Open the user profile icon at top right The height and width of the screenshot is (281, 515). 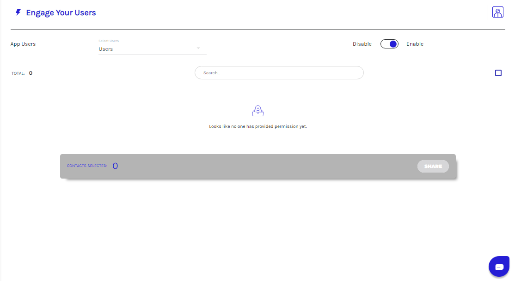[497, 12]
